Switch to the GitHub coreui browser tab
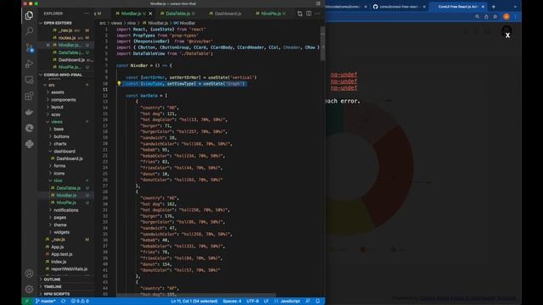The image size is (543, 305). [399, 7]
